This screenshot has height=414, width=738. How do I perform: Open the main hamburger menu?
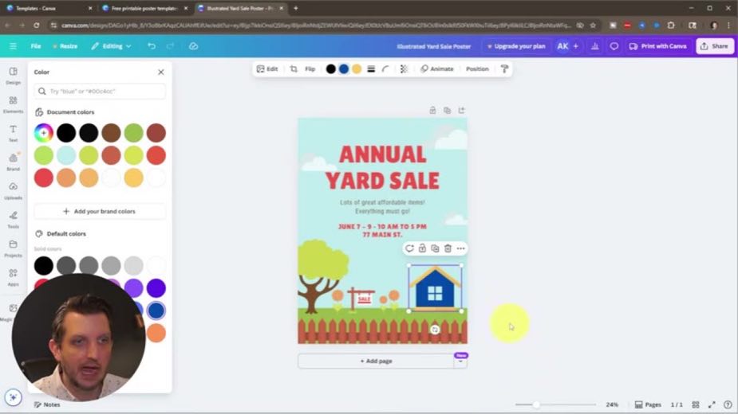(13, 46)
